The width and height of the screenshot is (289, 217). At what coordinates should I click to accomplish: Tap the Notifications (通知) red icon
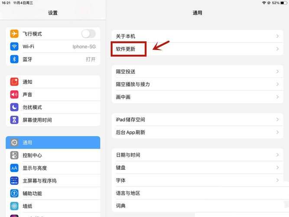[x=14, y=82]
